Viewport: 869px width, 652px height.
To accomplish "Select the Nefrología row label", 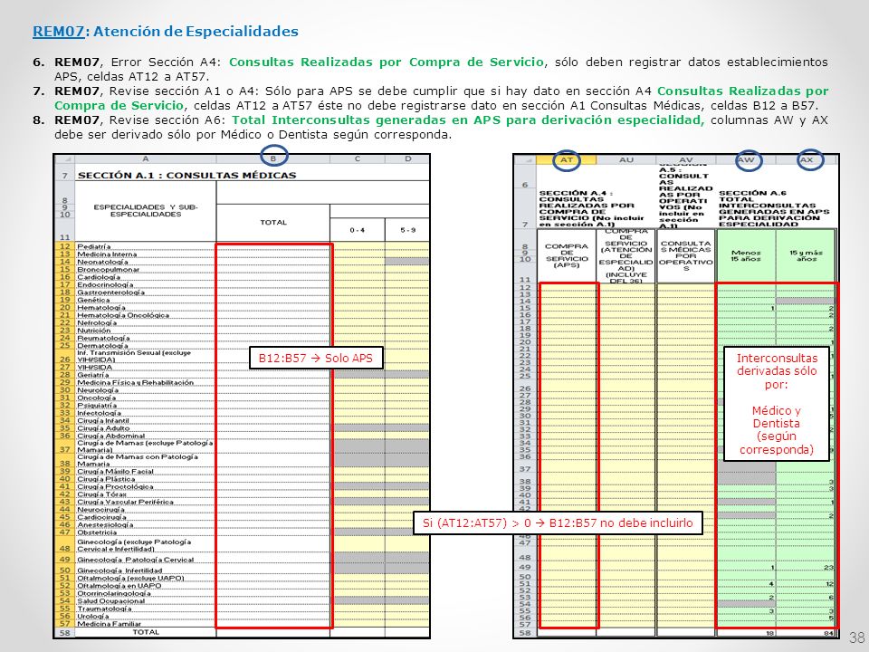I will point(97,322).
